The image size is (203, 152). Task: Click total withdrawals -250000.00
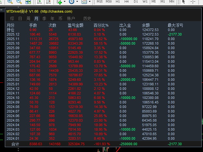tap(128, 144)
